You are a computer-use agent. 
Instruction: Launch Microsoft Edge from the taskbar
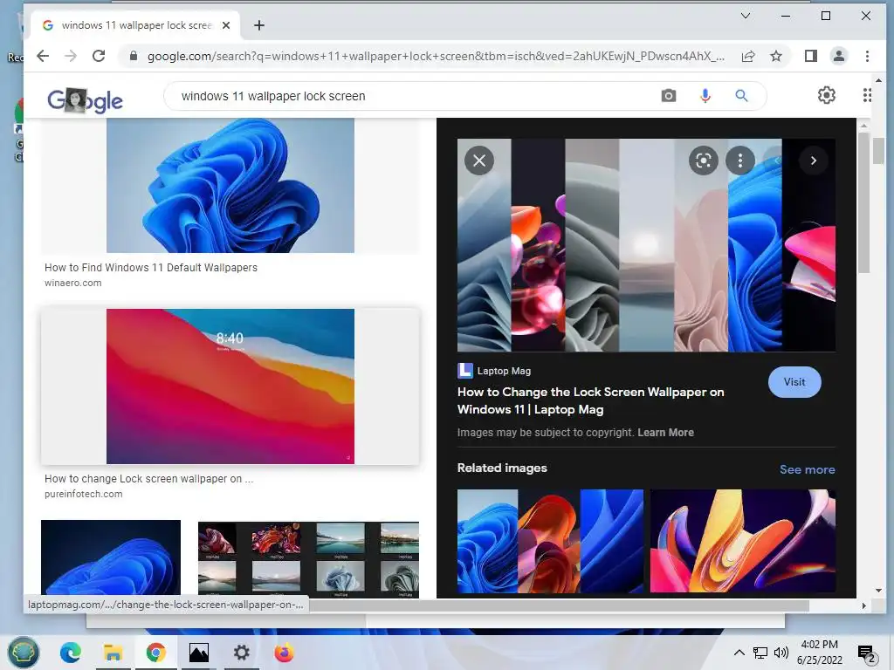pos(70,653)
